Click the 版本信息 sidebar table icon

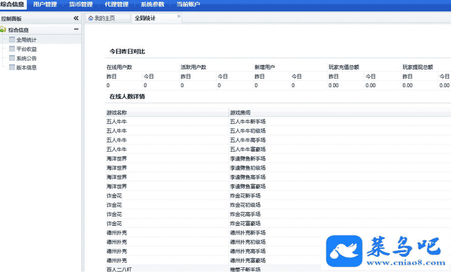point(12,67)
